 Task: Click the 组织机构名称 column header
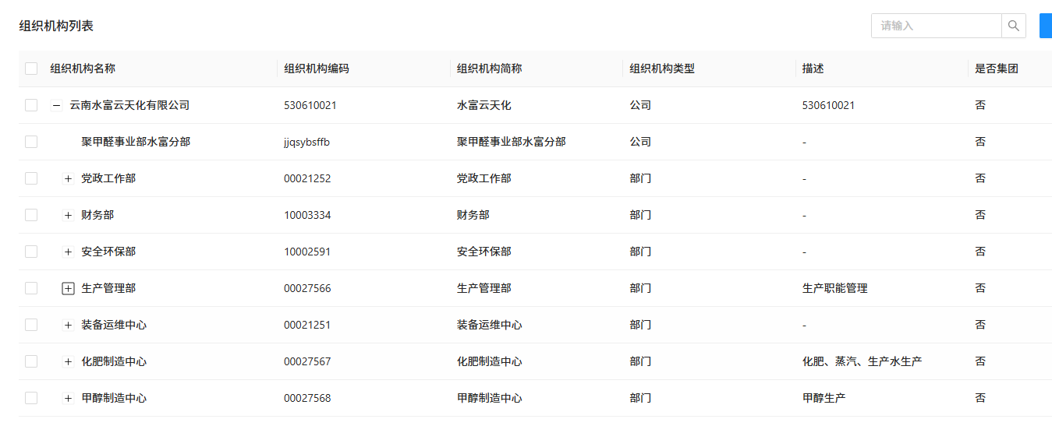pos(83,69)
